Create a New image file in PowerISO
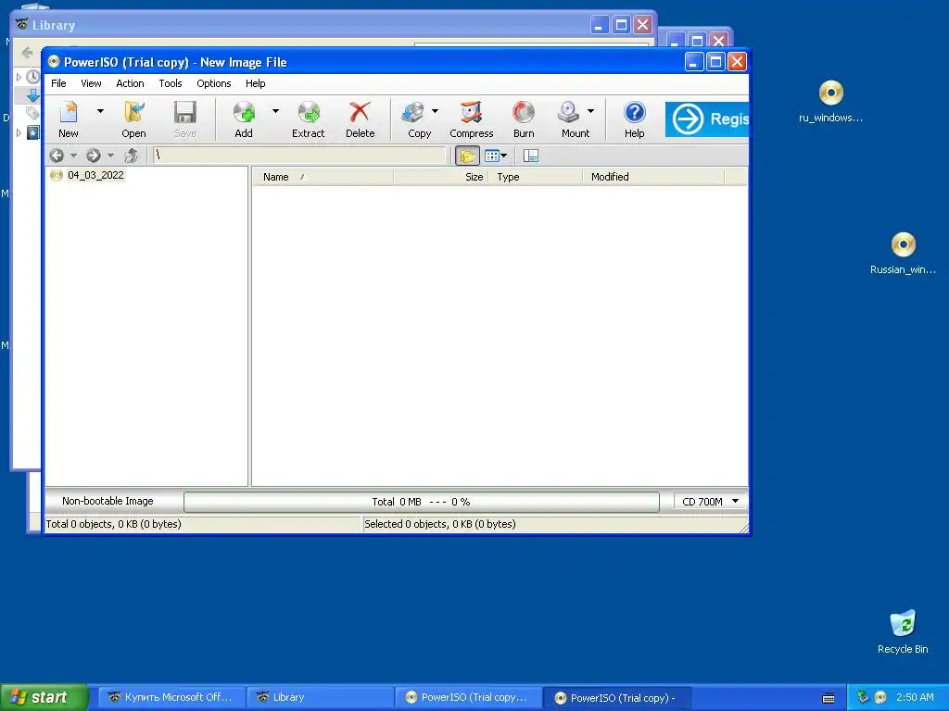The width and height of the screenshot is (949, 711). click(x=69, y=119)
